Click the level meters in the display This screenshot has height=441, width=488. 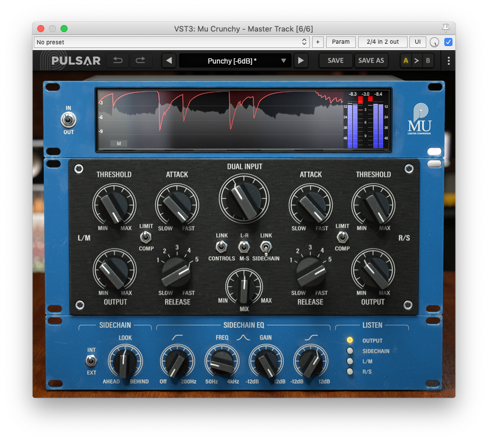[x=366, y=120]
